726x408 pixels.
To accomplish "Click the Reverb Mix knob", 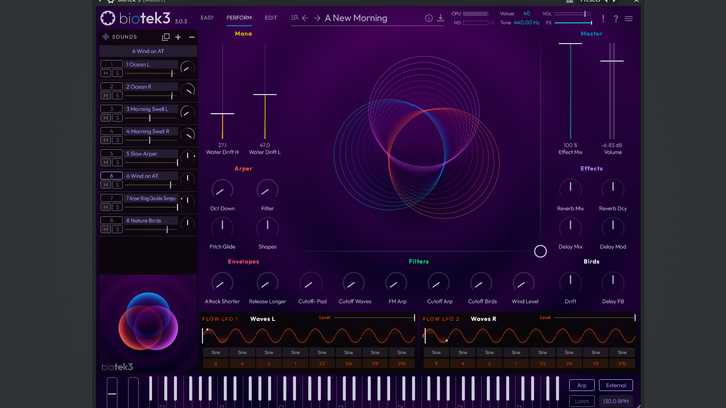I will pyautogui.click(x=570, y=189).
